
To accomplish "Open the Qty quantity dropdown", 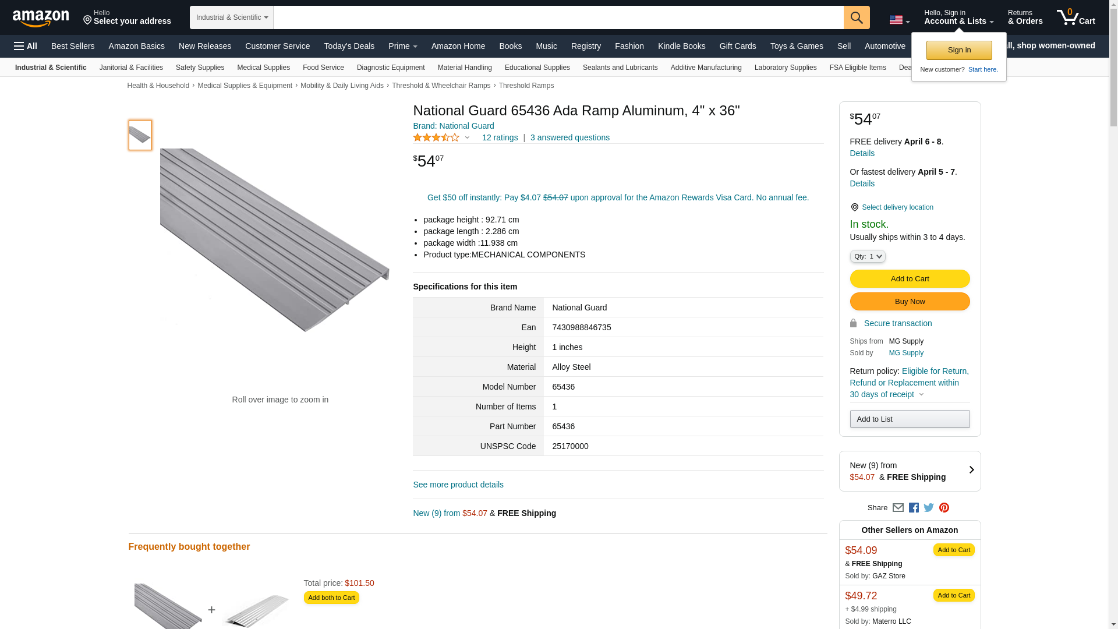I will pyautogui.click(x=867, y=256).
